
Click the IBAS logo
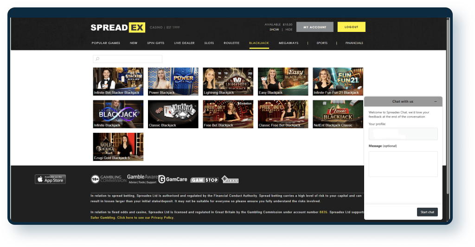pyautogui.click(x=230, y=179)
